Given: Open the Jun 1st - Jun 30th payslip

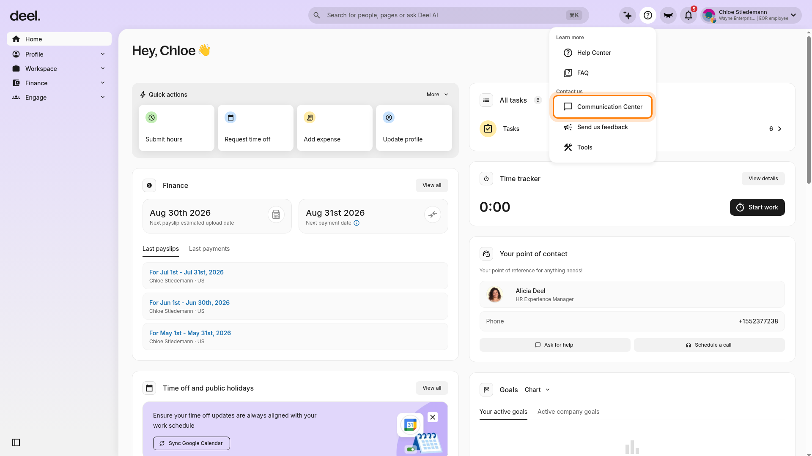Looking at the screenshot, I should 295,306.
